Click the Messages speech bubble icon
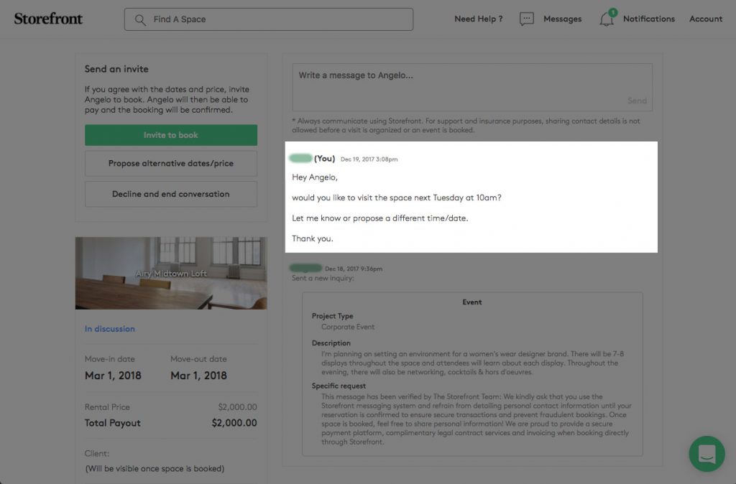 [527, 19]
